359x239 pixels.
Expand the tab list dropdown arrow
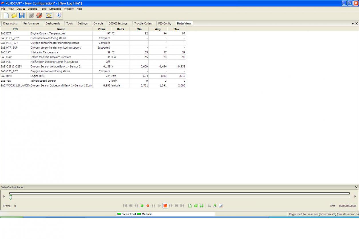pos(352,24)
